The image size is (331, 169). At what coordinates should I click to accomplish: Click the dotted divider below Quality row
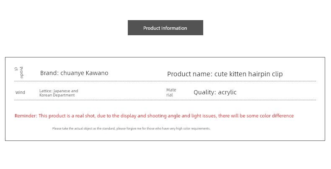(x=165, y=100)
